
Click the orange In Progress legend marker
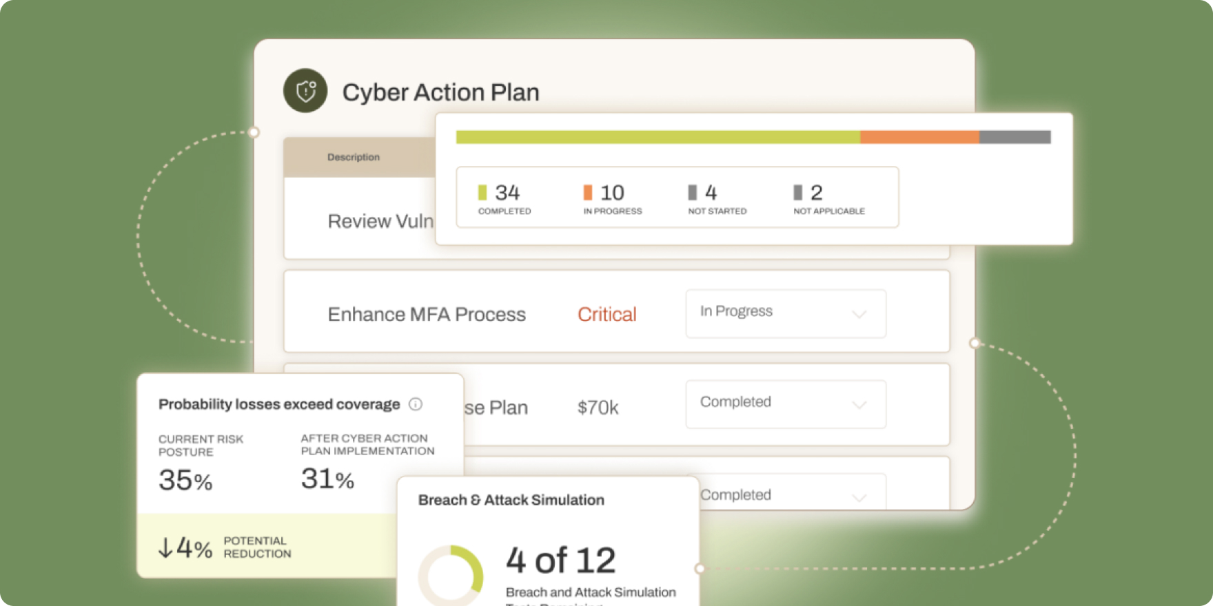pyautogui.click(x=588, y=192)
